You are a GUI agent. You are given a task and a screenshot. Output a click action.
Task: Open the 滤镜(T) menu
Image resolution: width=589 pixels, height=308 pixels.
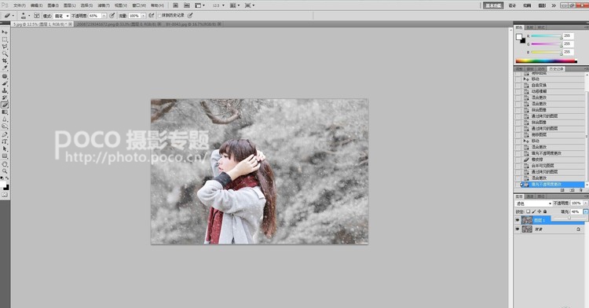pyautogui.click(x=104, y=5)
